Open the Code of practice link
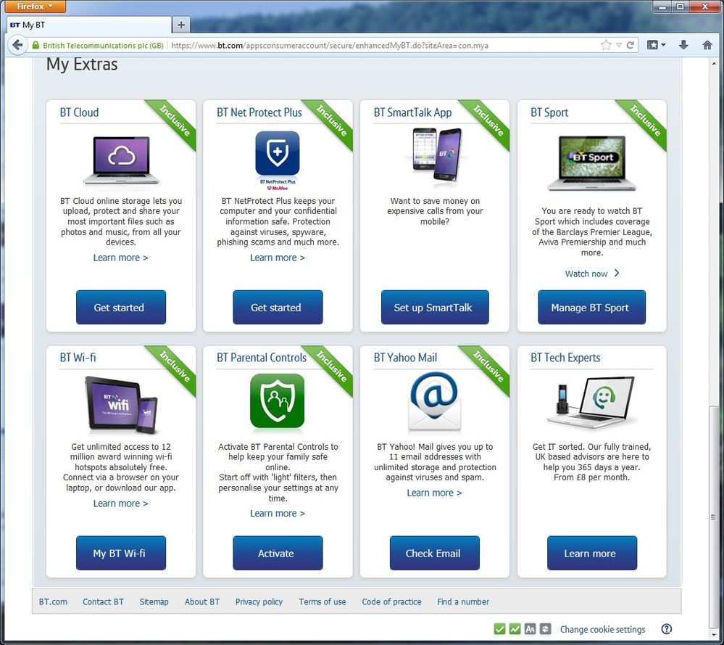This screenshot has height=645, width=724. coord(391,601)
